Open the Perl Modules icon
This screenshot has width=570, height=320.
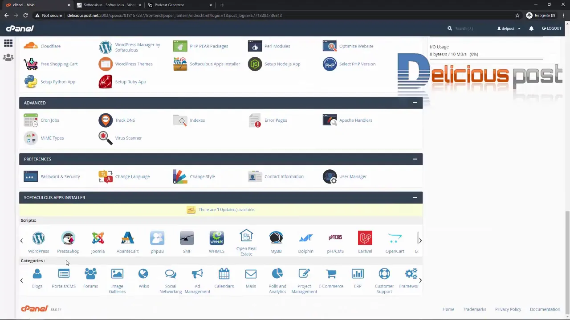(255, 46)
